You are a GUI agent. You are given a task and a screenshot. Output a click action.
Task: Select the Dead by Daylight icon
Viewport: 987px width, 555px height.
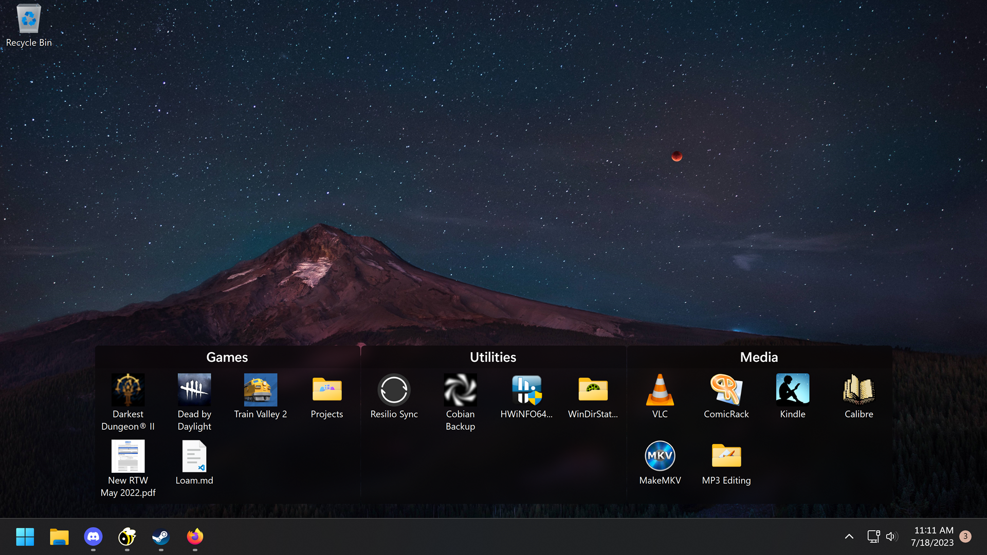(x=194, y=402)
